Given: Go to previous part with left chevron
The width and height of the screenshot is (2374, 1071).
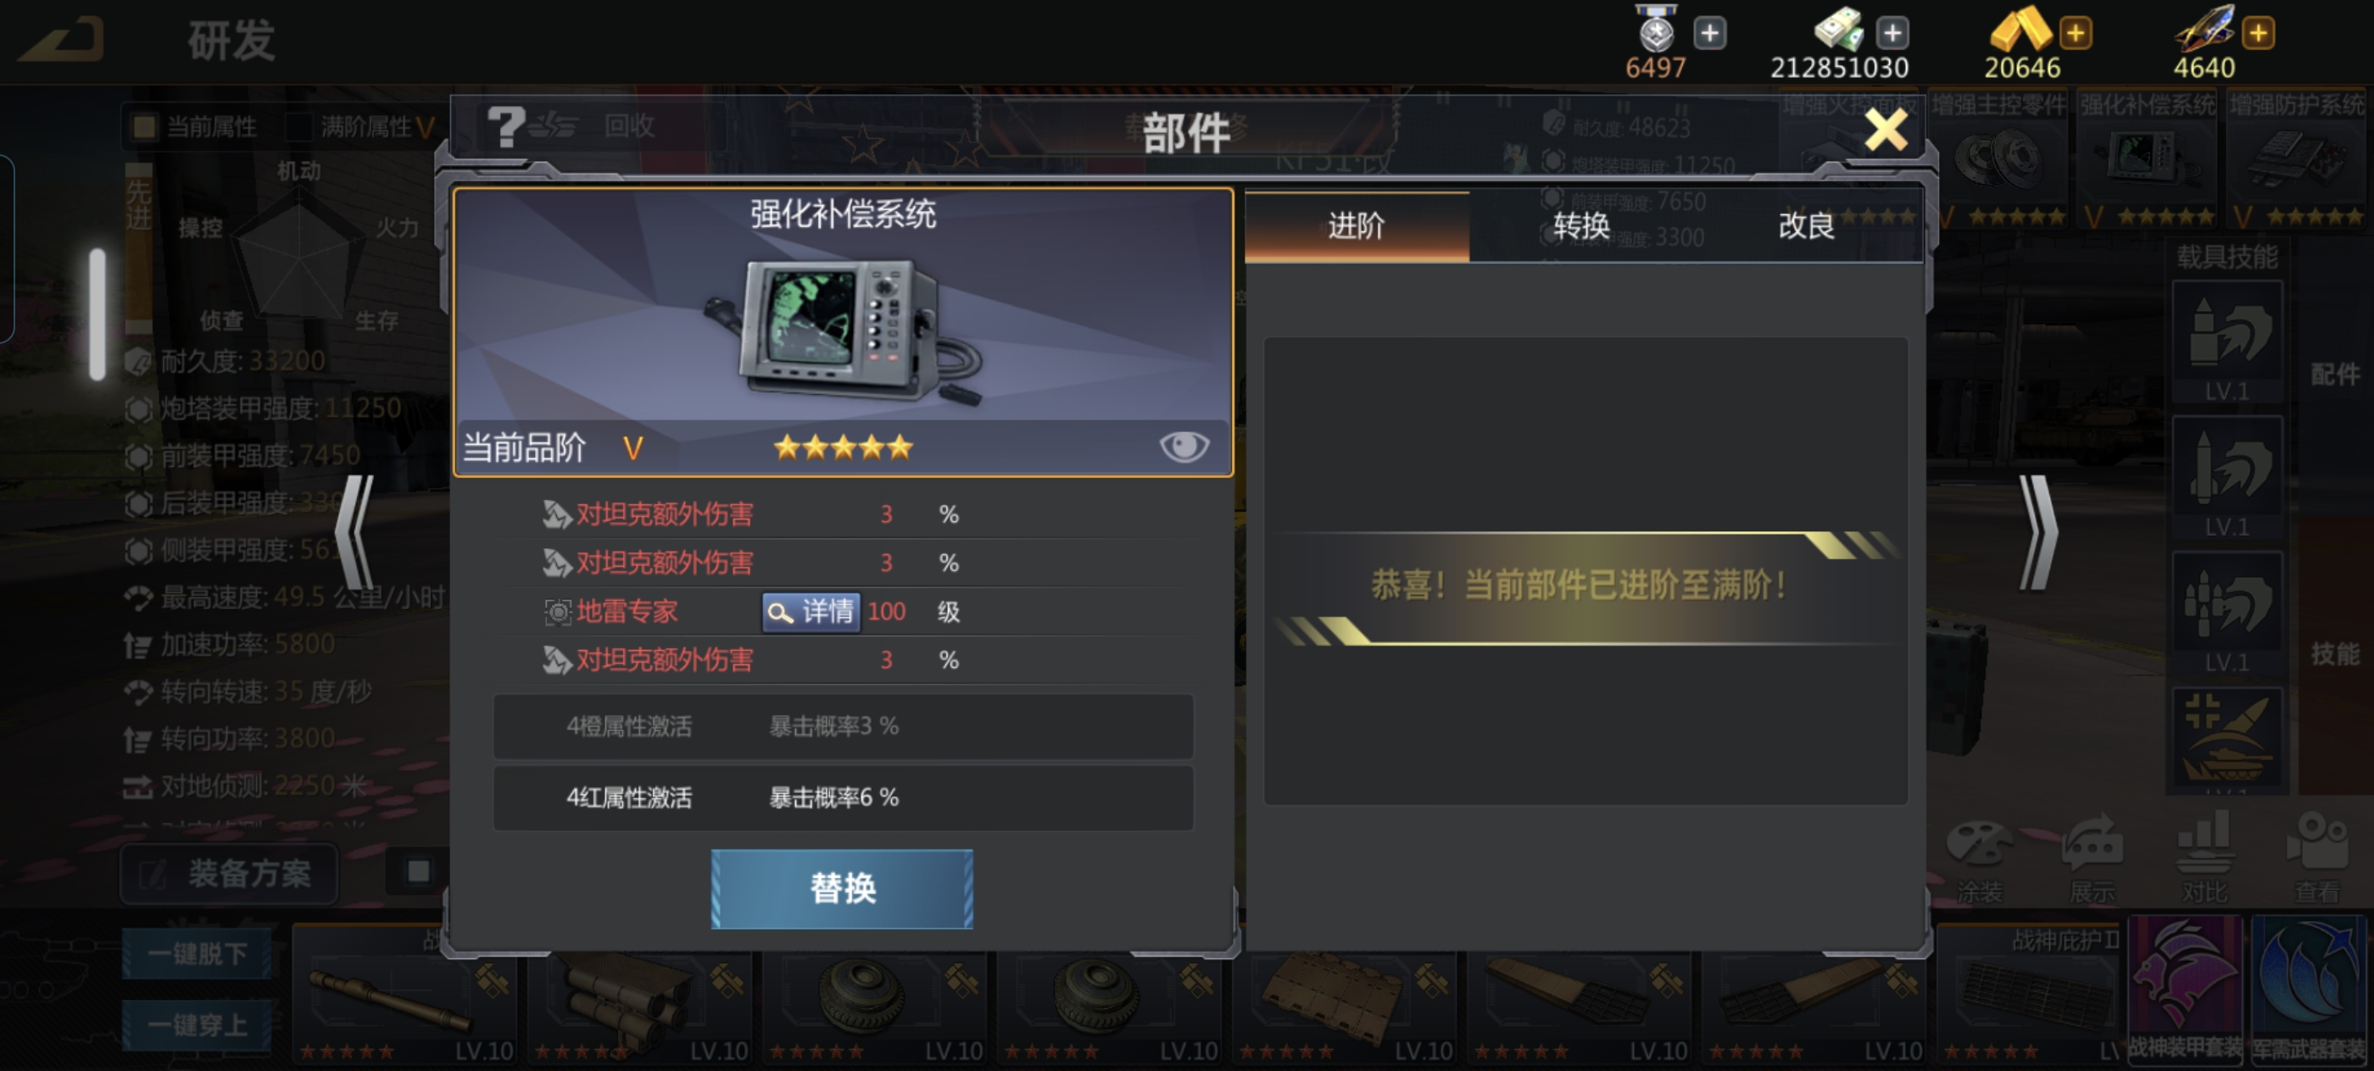Looking at the screenshot, I should [x=354, y=533].
